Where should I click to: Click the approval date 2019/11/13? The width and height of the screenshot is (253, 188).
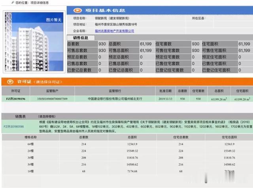pos(165,99)
